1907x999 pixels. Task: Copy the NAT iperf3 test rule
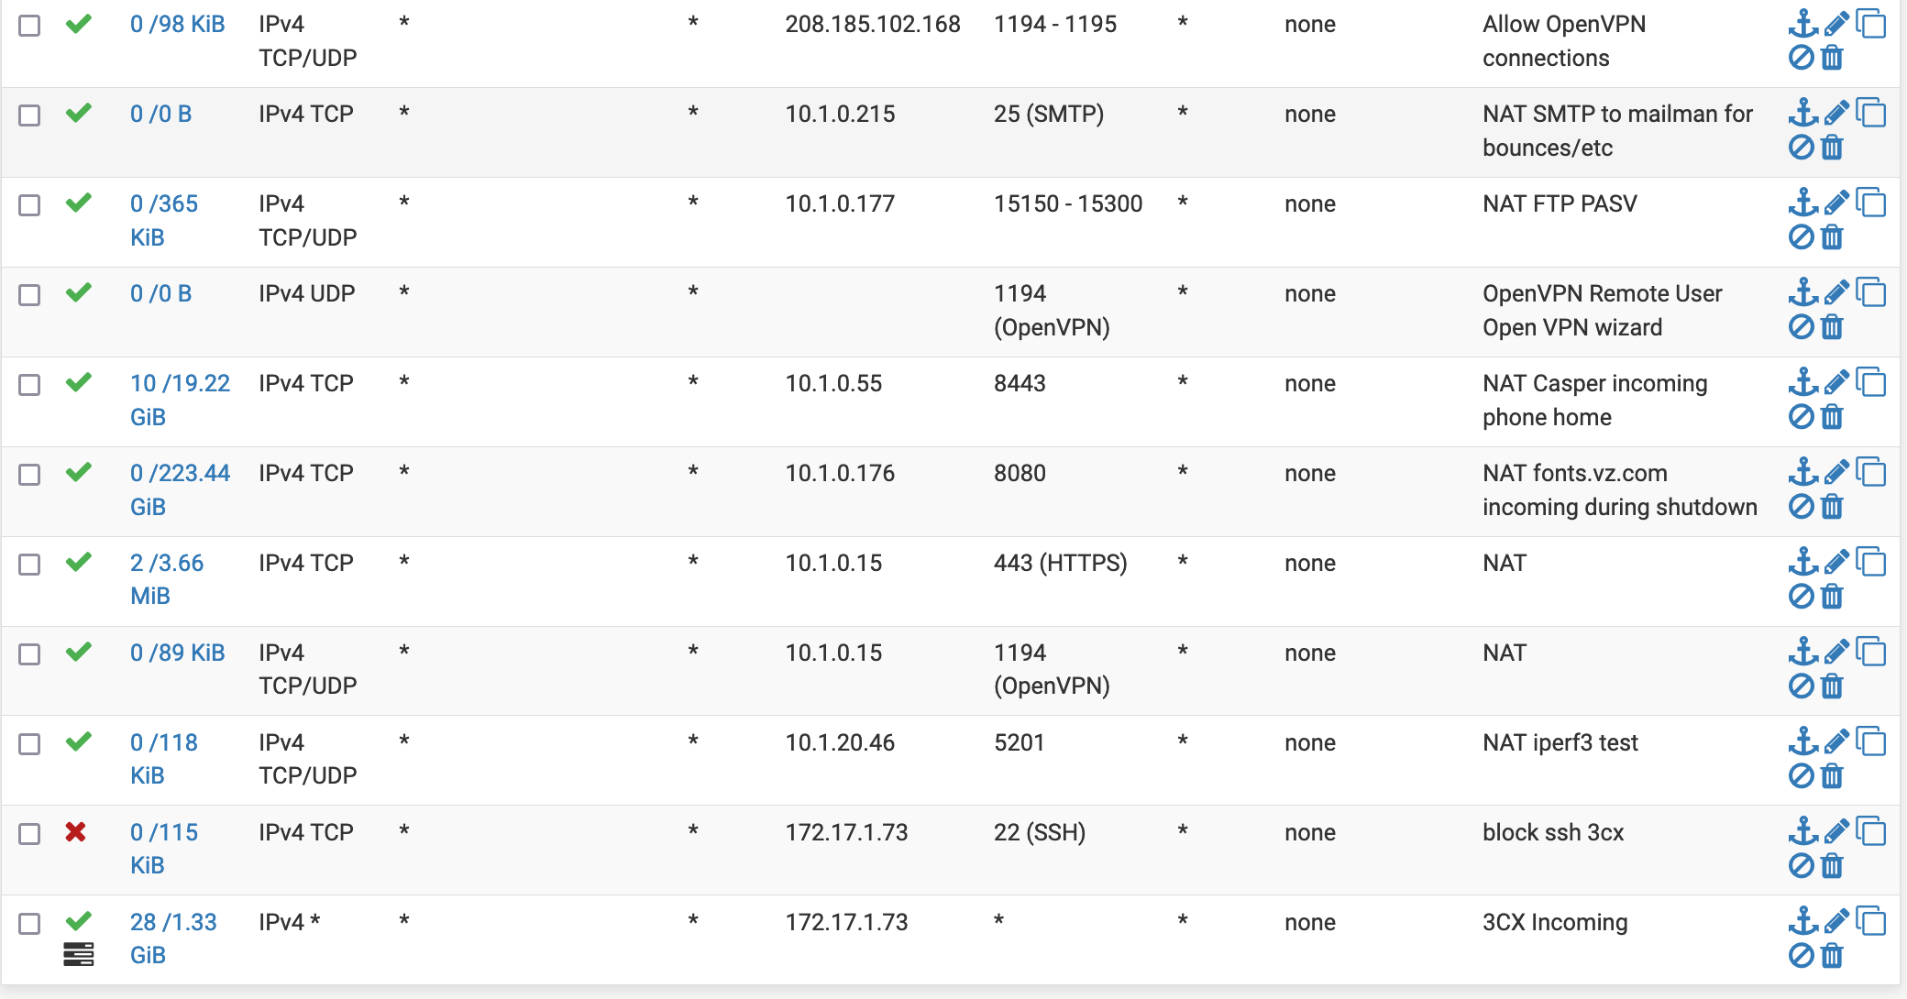coord(1870,741)
